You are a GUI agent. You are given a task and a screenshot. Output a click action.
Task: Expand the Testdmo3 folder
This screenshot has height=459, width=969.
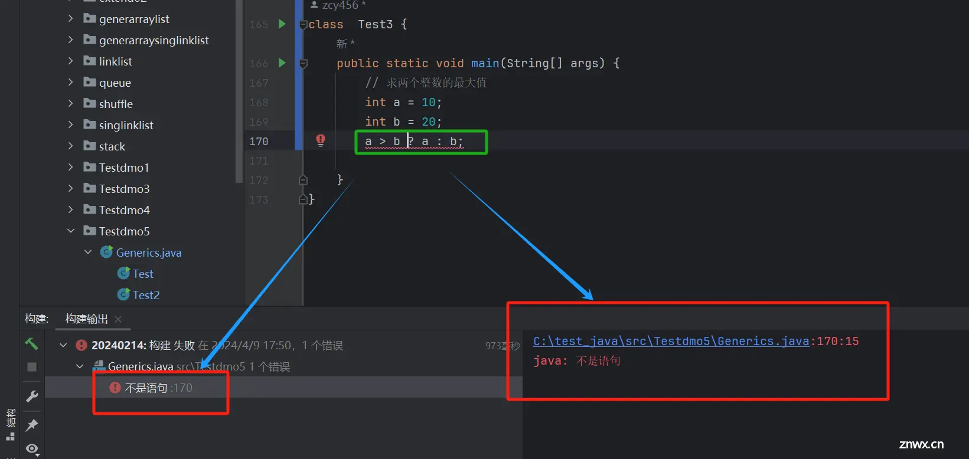(x=70, y=189)
